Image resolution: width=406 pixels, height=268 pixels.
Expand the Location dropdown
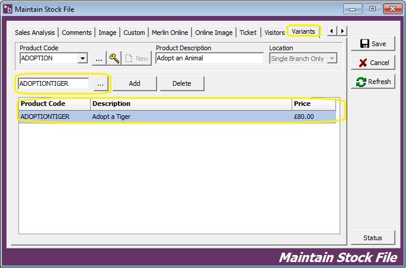point(332,59)
